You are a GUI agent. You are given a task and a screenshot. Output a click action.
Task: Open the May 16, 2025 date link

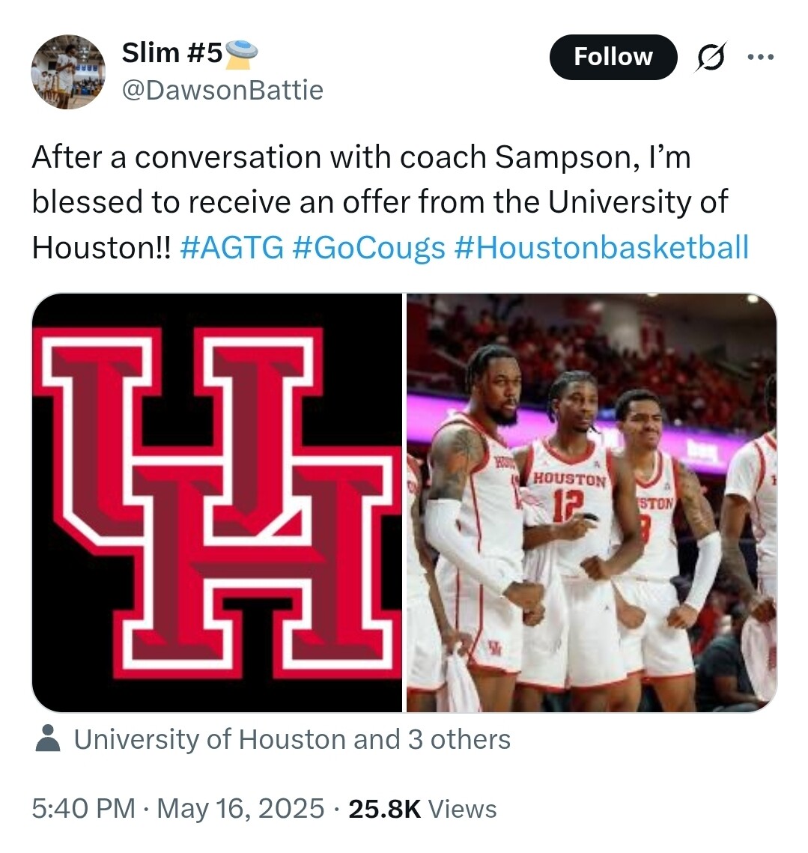point(240,809)
